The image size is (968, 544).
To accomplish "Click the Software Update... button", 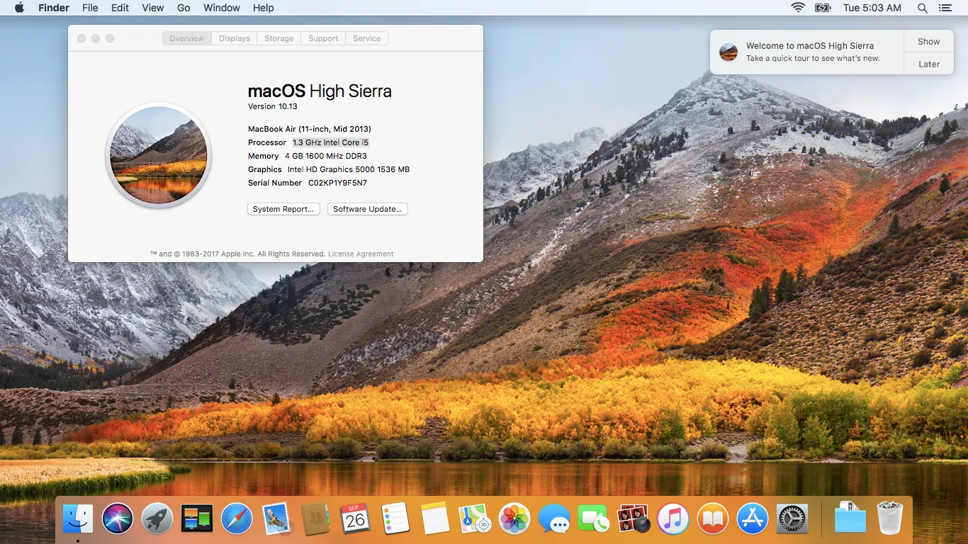I will pos(367,209).
